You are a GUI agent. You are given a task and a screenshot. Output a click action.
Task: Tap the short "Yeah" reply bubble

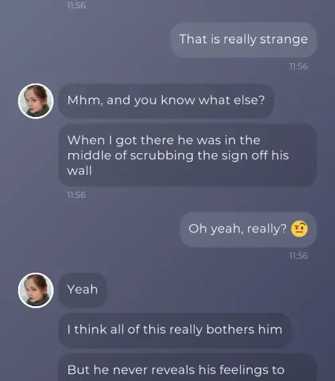point(82,290)
